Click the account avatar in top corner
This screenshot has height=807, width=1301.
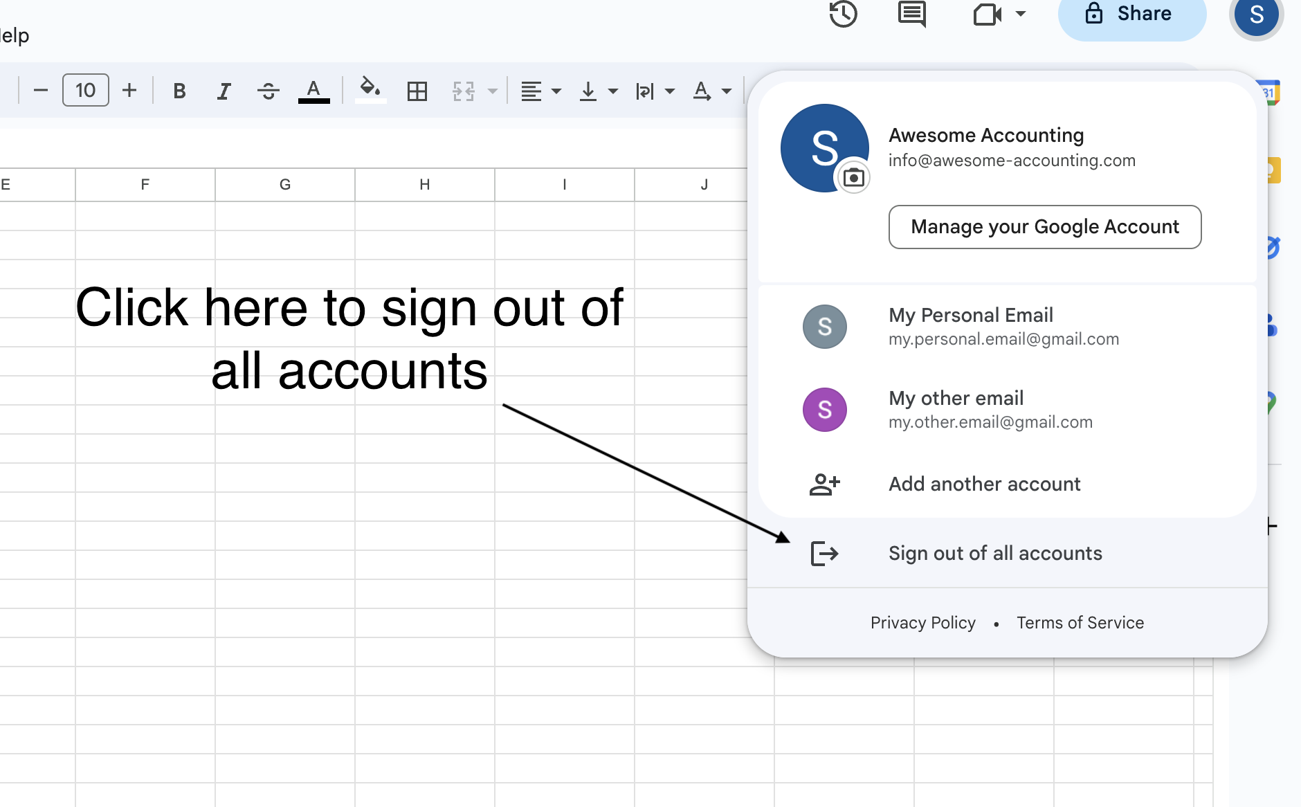1257,15
